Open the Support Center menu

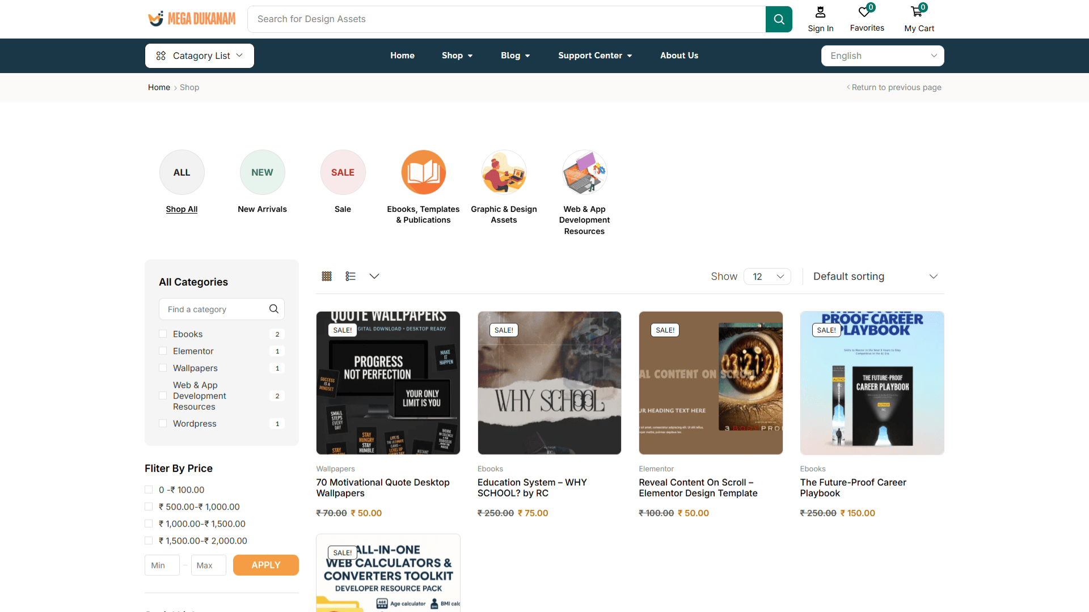(x=595, y=56)
